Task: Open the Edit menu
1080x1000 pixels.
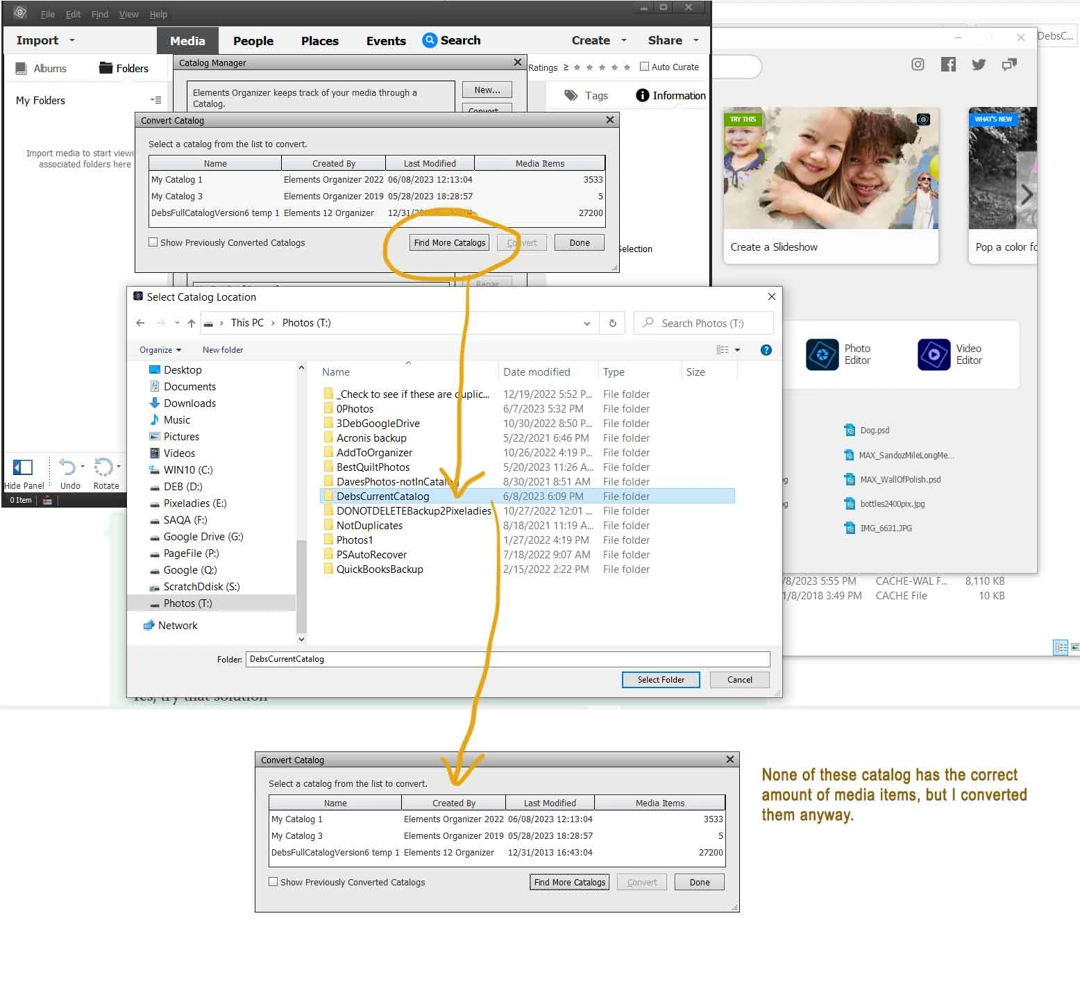Action: pyautogui.click(x=73, y=14)
